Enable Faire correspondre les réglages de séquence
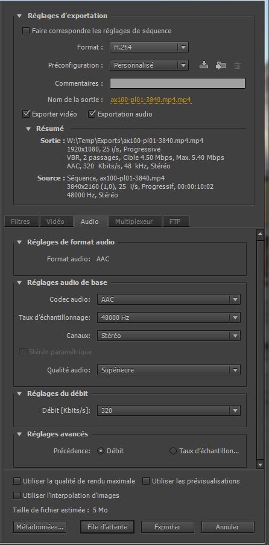Viewport: 269px width, 545px height. [x=26, y=31]
